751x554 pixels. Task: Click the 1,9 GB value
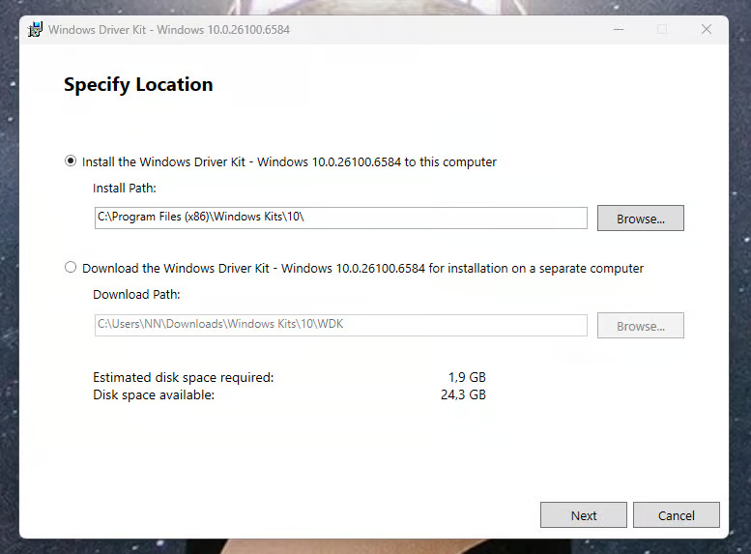pos(467,378)
